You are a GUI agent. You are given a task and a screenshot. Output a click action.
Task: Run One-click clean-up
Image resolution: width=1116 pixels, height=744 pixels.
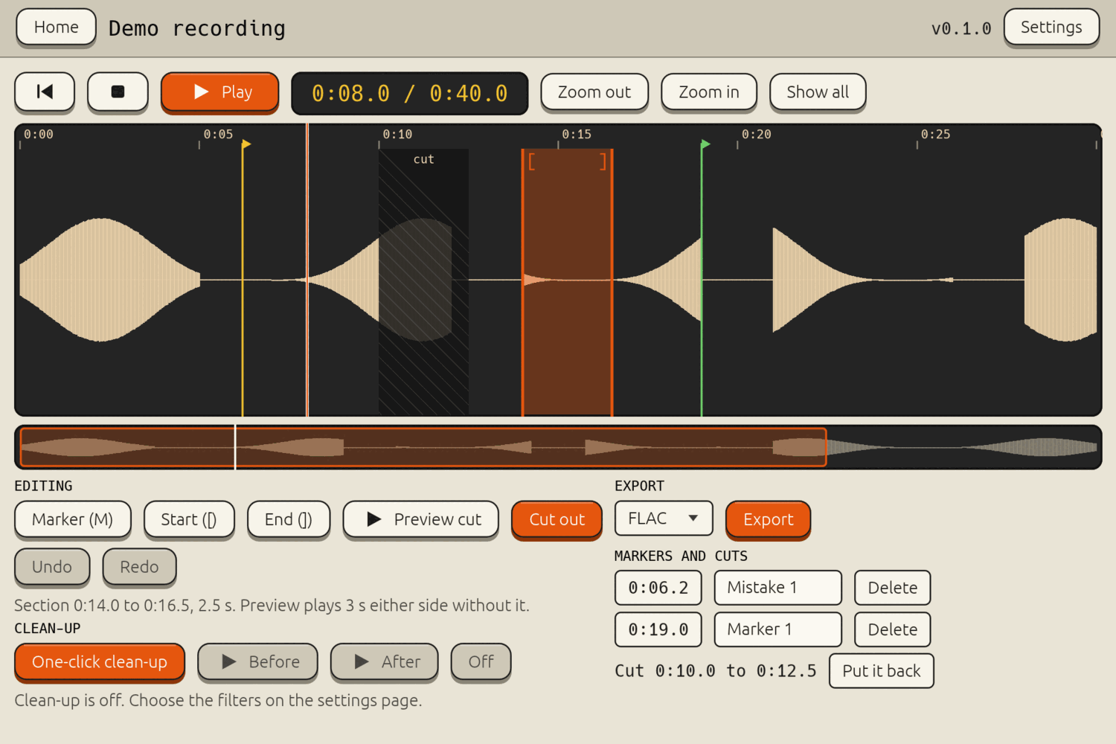click(100, 661)
